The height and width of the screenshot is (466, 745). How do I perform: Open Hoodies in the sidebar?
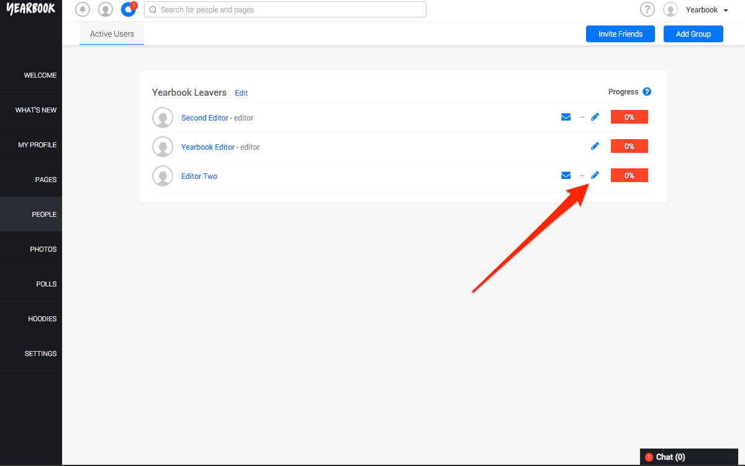coord(31,319)
